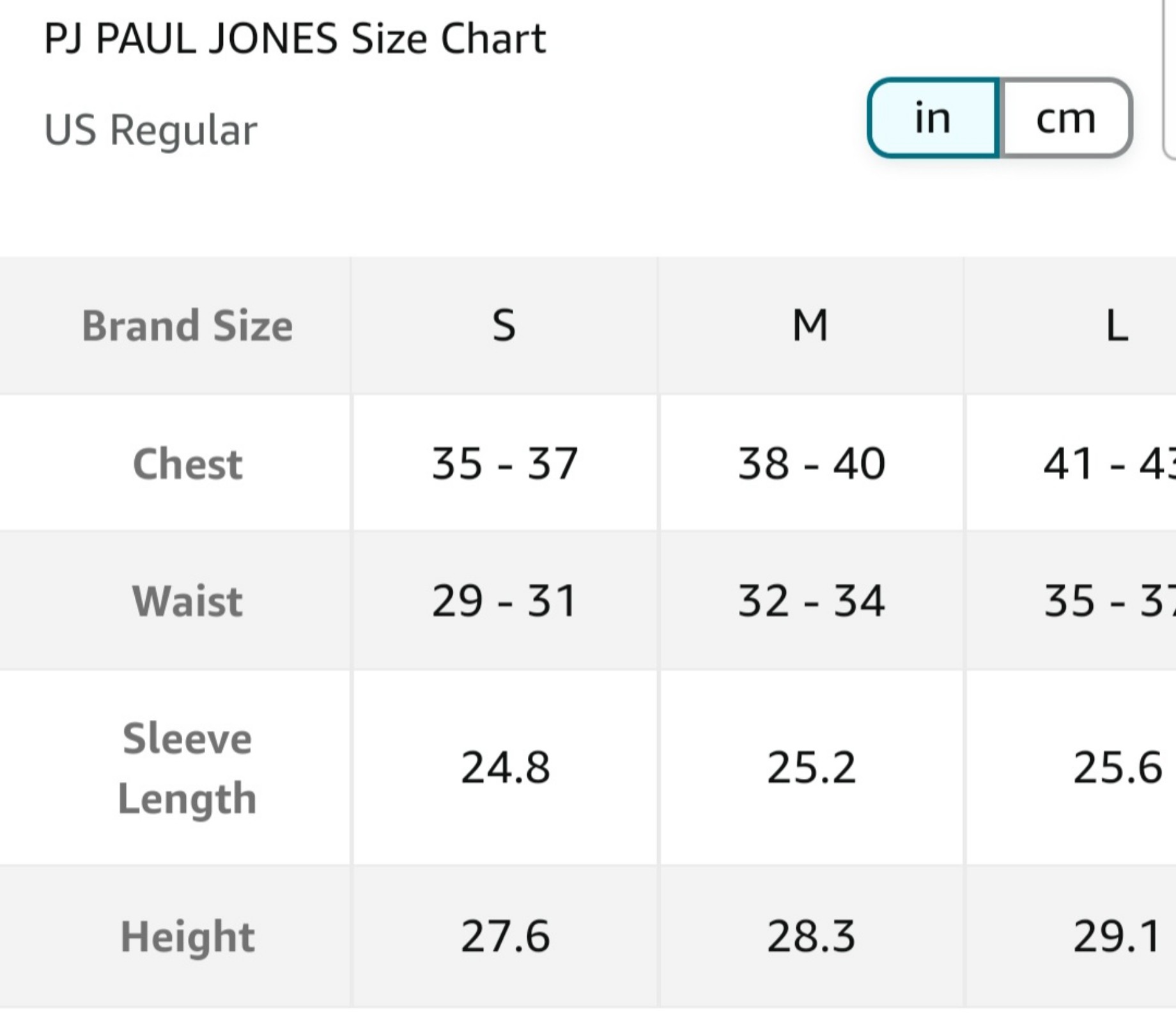This screenshot has width=1176, height=1023.
Task: Click the Height row label
Action: tap(187, 937)
